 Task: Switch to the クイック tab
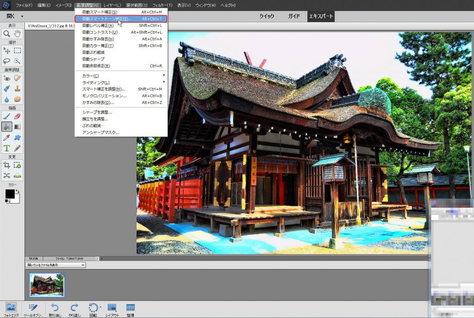[x=267, y=16]
